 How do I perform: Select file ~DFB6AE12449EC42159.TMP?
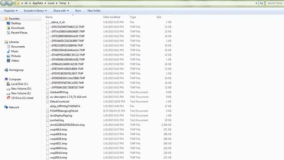67,64
